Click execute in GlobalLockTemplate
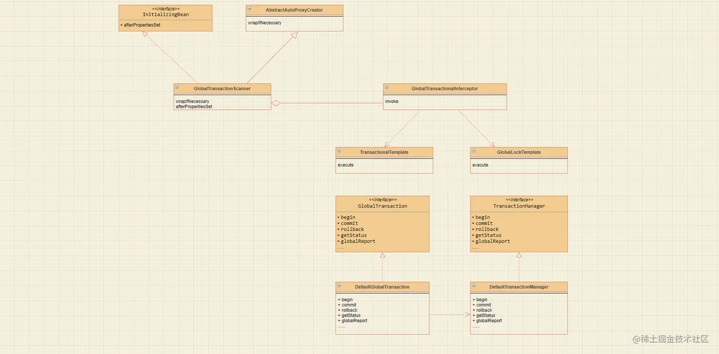The height and width of the screenshot is (354, 719). pos(480,165)
